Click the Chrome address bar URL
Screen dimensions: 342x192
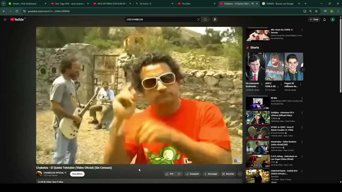click(49, 11)
